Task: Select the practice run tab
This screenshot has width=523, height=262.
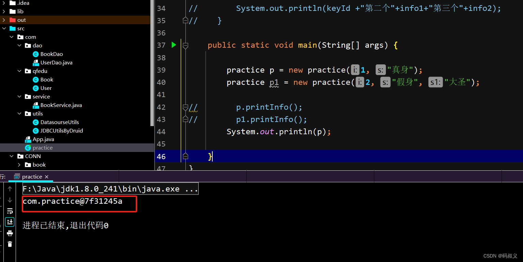Action: [x=31, y=177]
